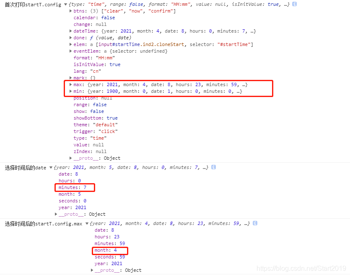Viewport: 350px width, 276px height.
Task: Select 'seconds: 59' in startT.config.max
Action: point(110,257)
